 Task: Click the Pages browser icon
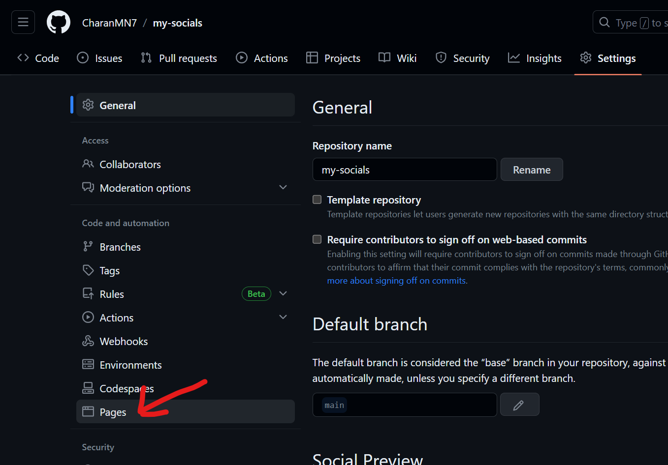[88, 411]
